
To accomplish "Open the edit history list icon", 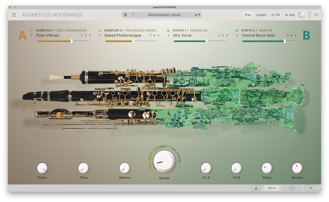I will [x=292, y=188].
